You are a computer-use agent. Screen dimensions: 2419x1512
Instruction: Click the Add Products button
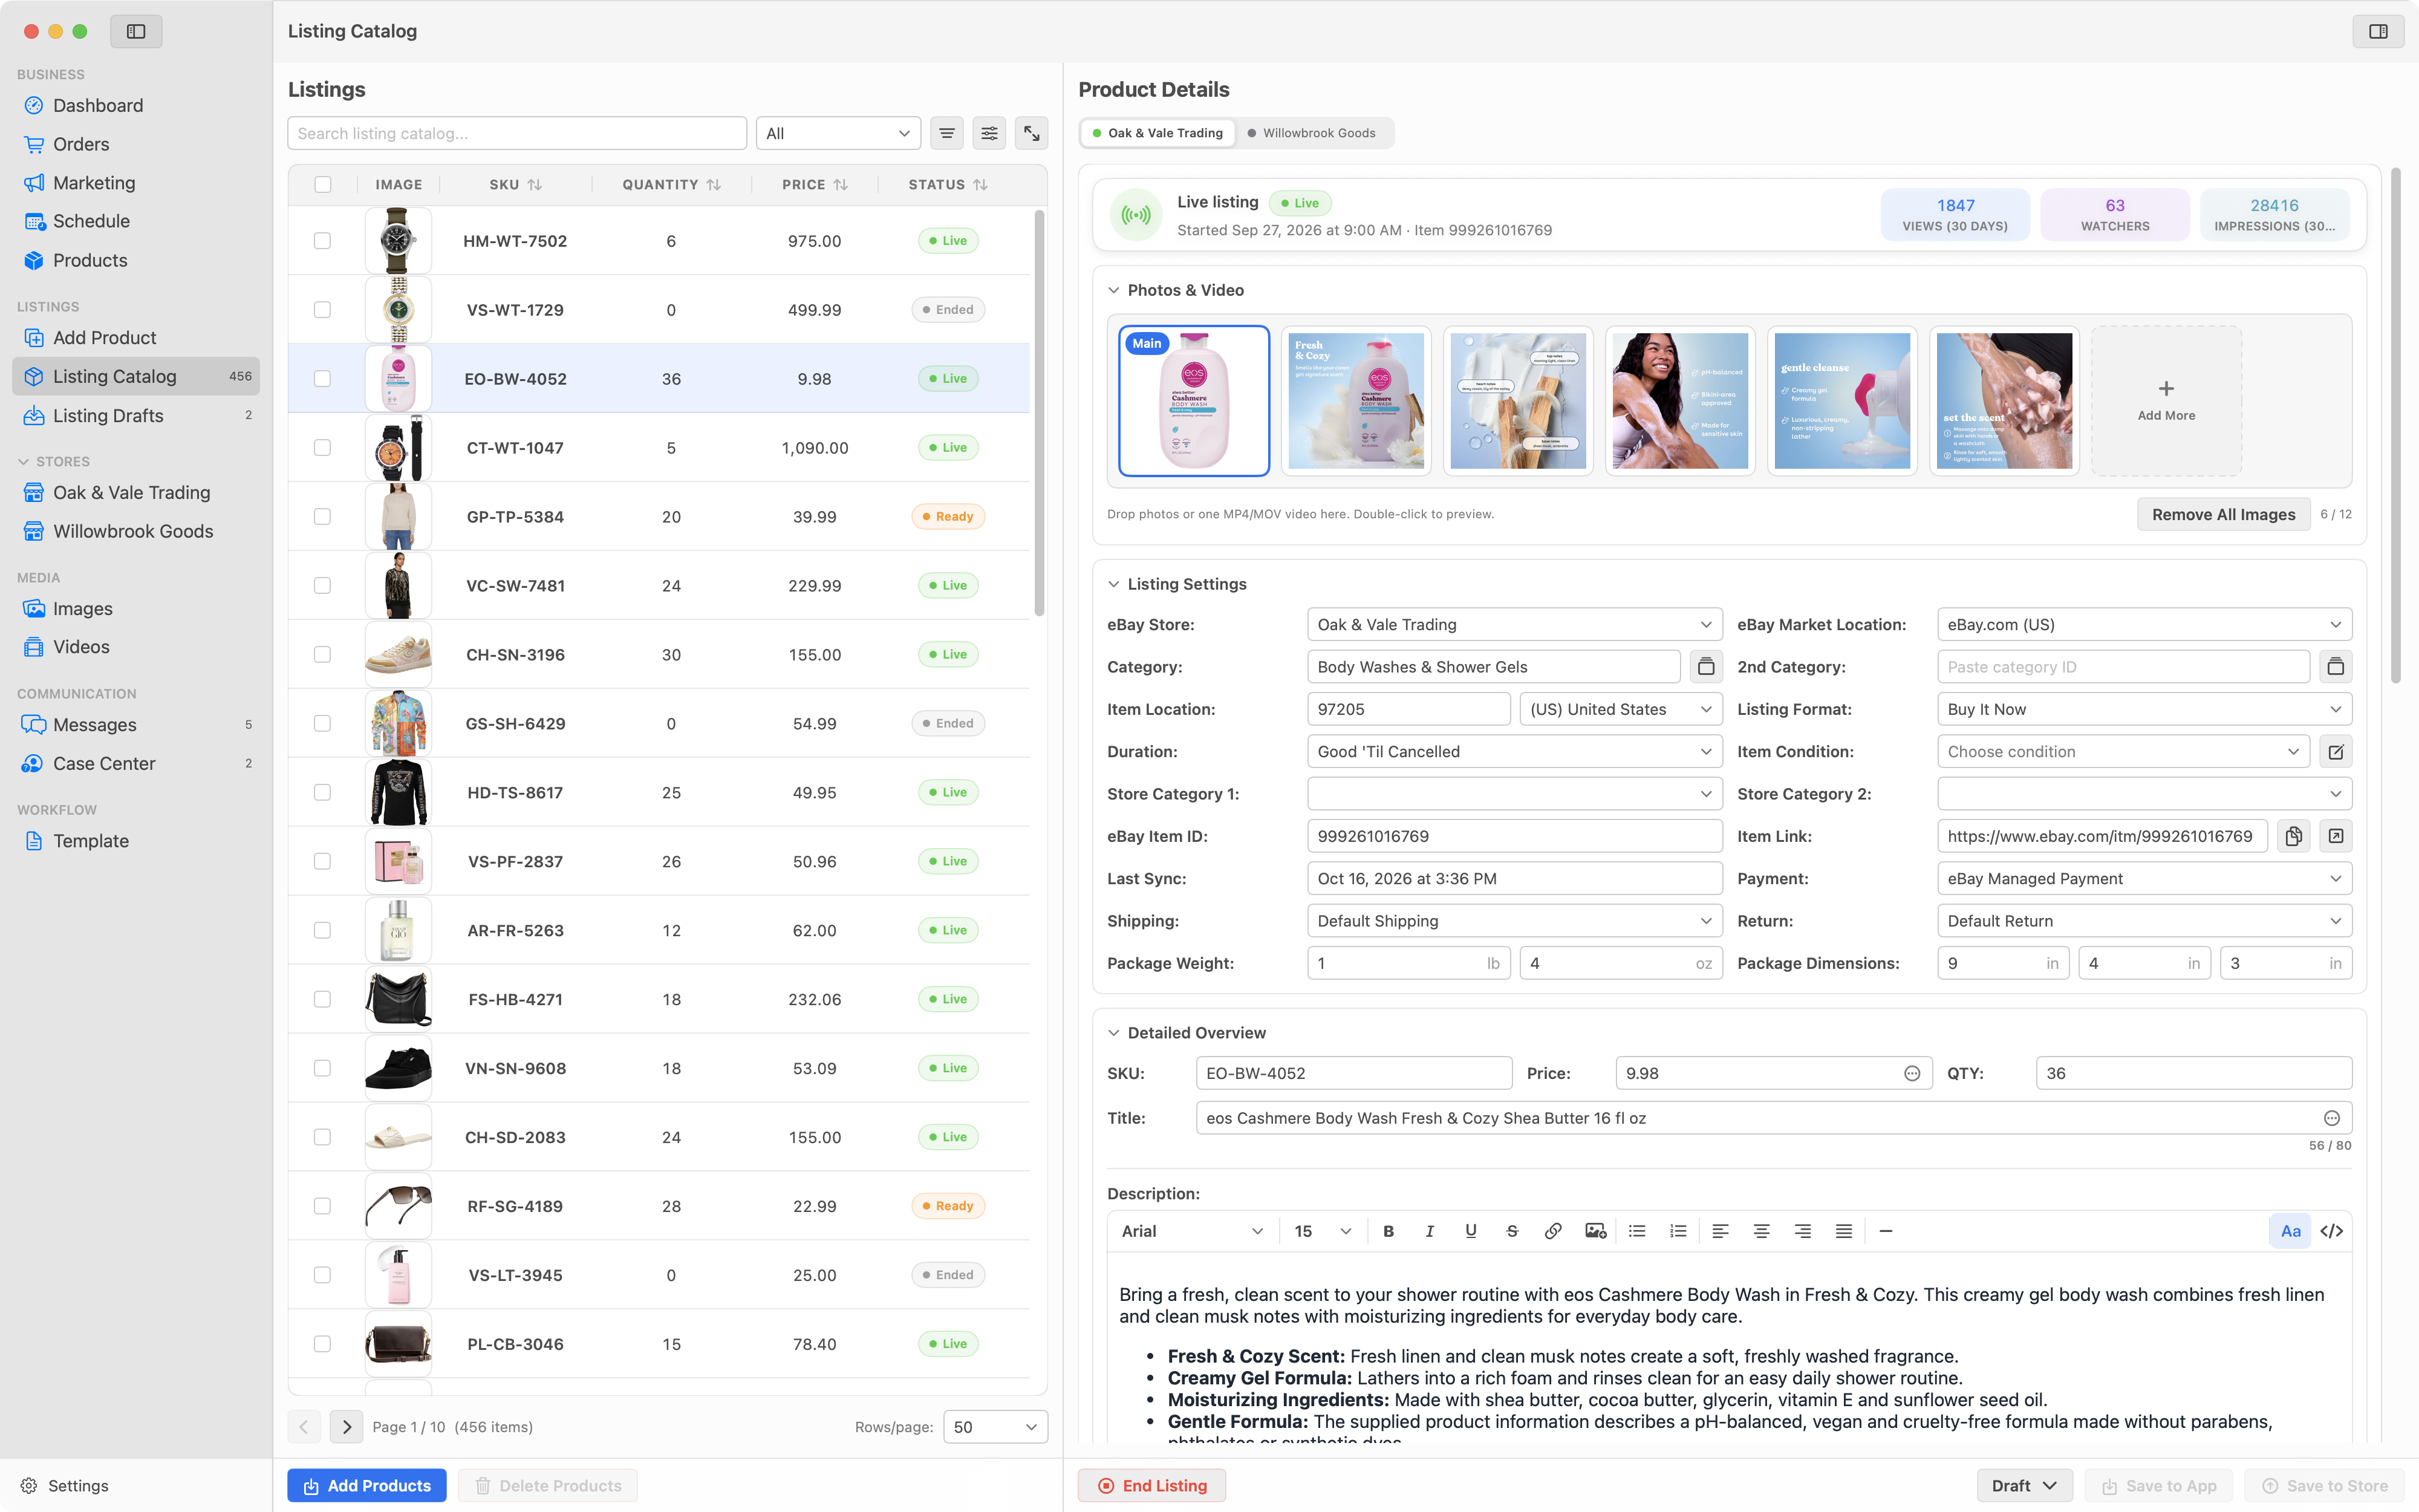[367, 1486]
